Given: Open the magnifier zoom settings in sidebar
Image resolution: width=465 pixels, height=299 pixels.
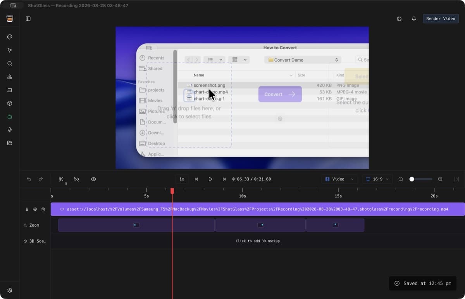Looking at the screenshot, I should pyautogui.click(x=10, y=64).
